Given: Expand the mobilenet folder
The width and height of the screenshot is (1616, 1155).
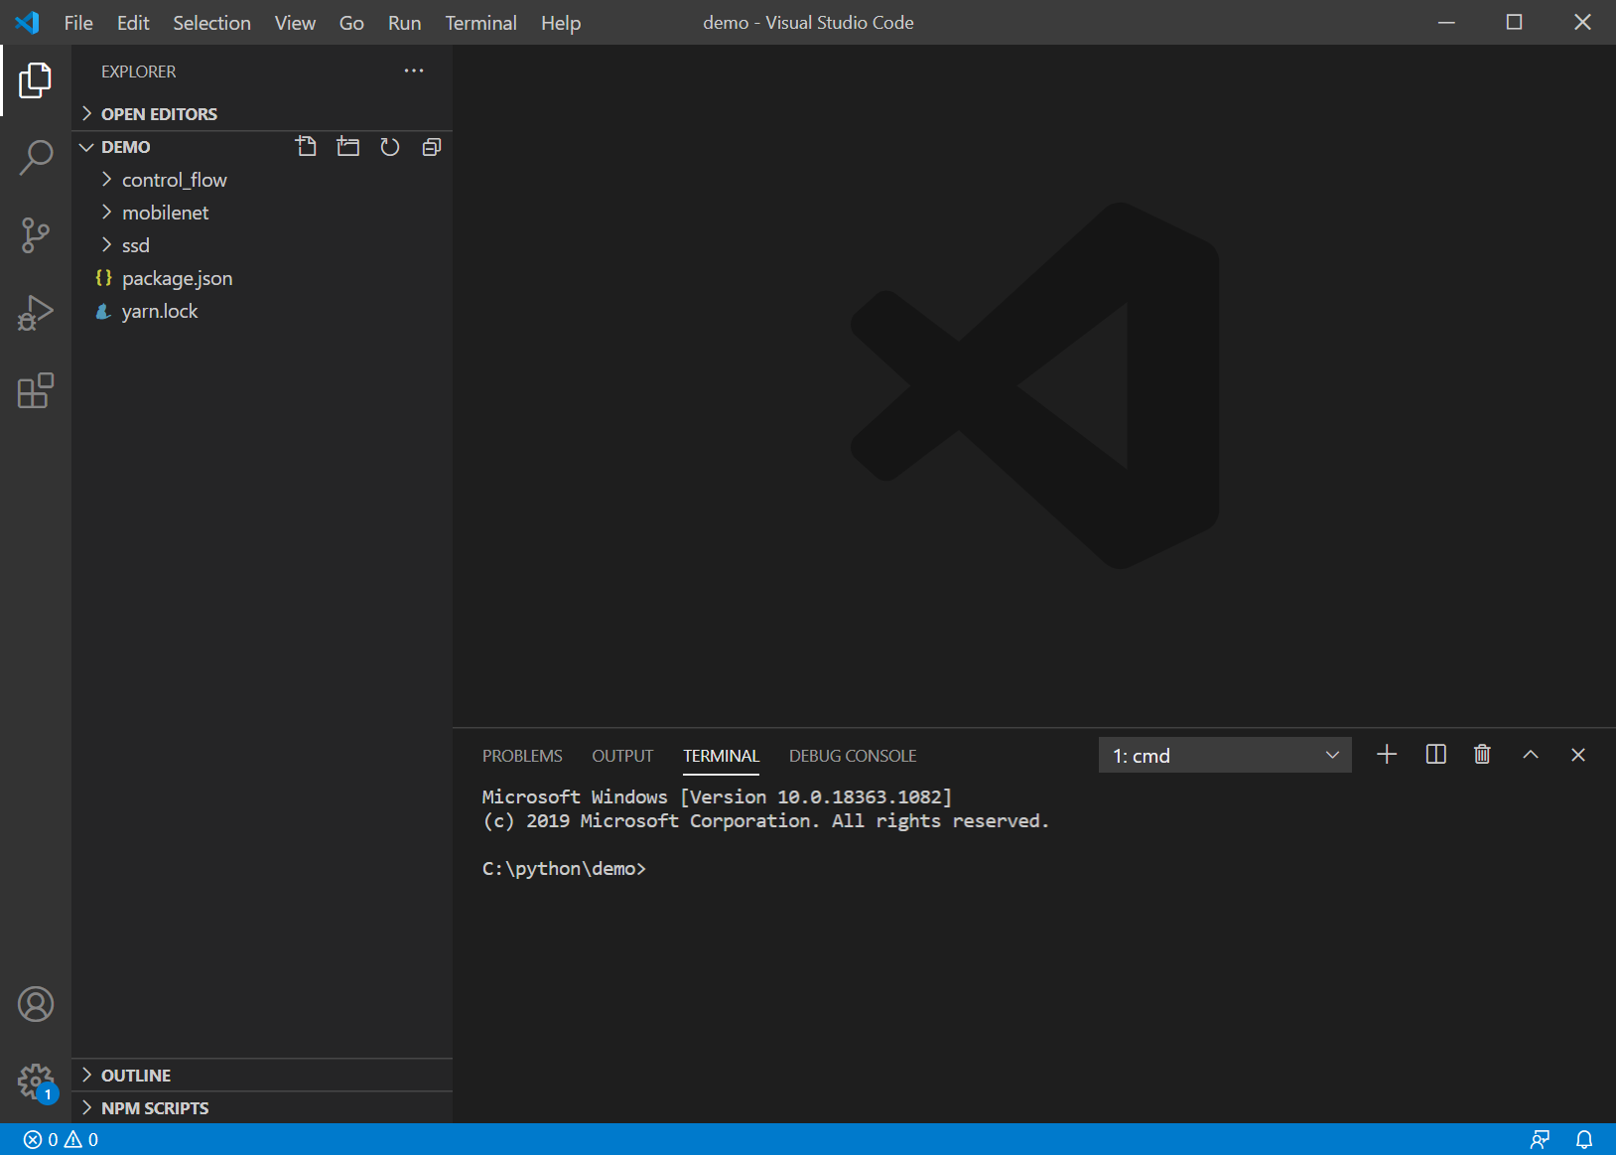Looking at the screenshot, I should coord(262,213).
